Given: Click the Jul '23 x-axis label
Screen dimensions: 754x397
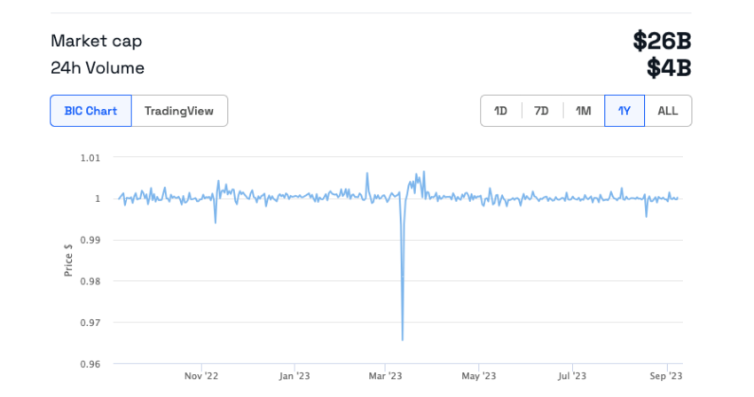Looking at the screenshot, I should tap(572, 376).
